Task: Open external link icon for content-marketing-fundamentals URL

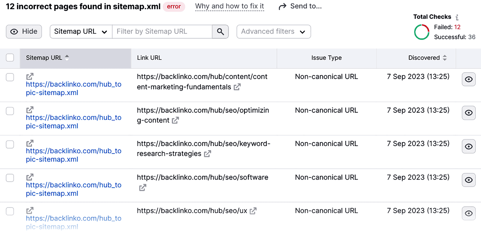Action: click(x=237, y=87)
